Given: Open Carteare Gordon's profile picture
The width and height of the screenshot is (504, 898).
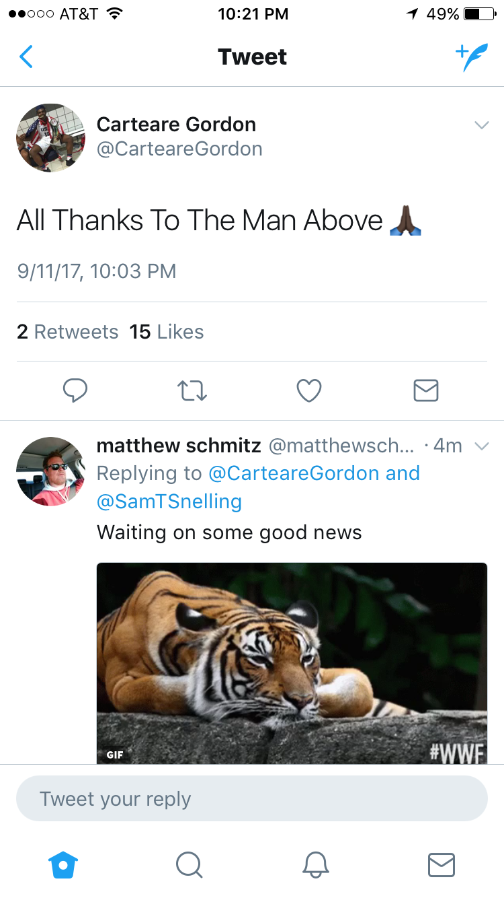Looking at the screenshot, I should click(x=50, y=138).
